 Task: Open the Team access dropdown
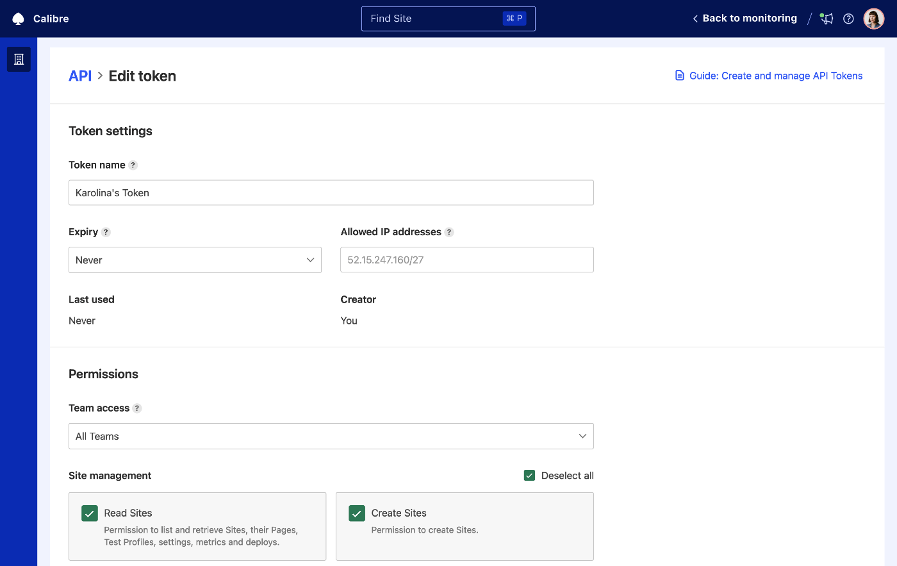331,436
